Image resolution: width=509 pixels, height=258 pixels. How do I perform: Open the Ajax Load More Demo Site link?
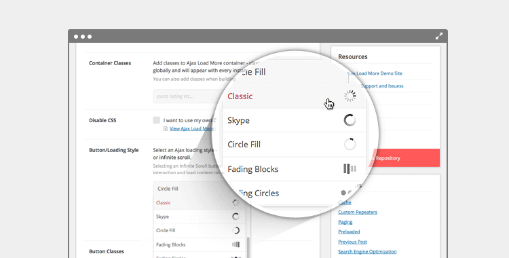375,73
